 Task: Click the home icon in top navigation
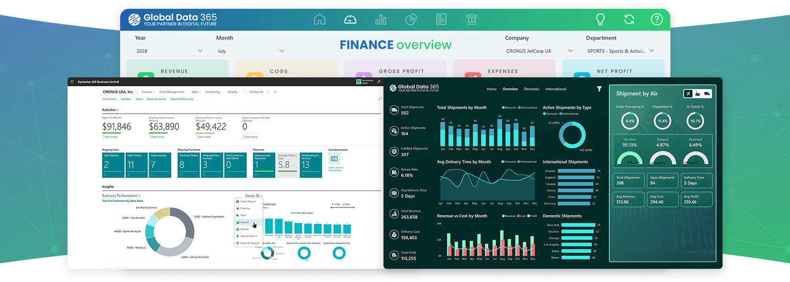[x=319, y=20]
